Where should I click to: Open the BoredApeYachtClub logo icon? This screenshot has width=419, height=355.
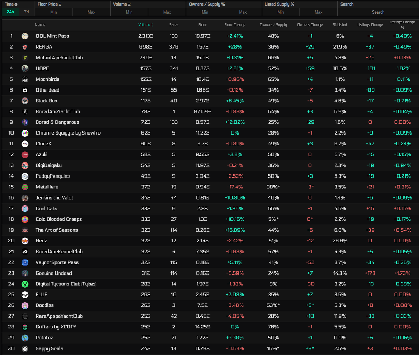click(x=25, y=111)
